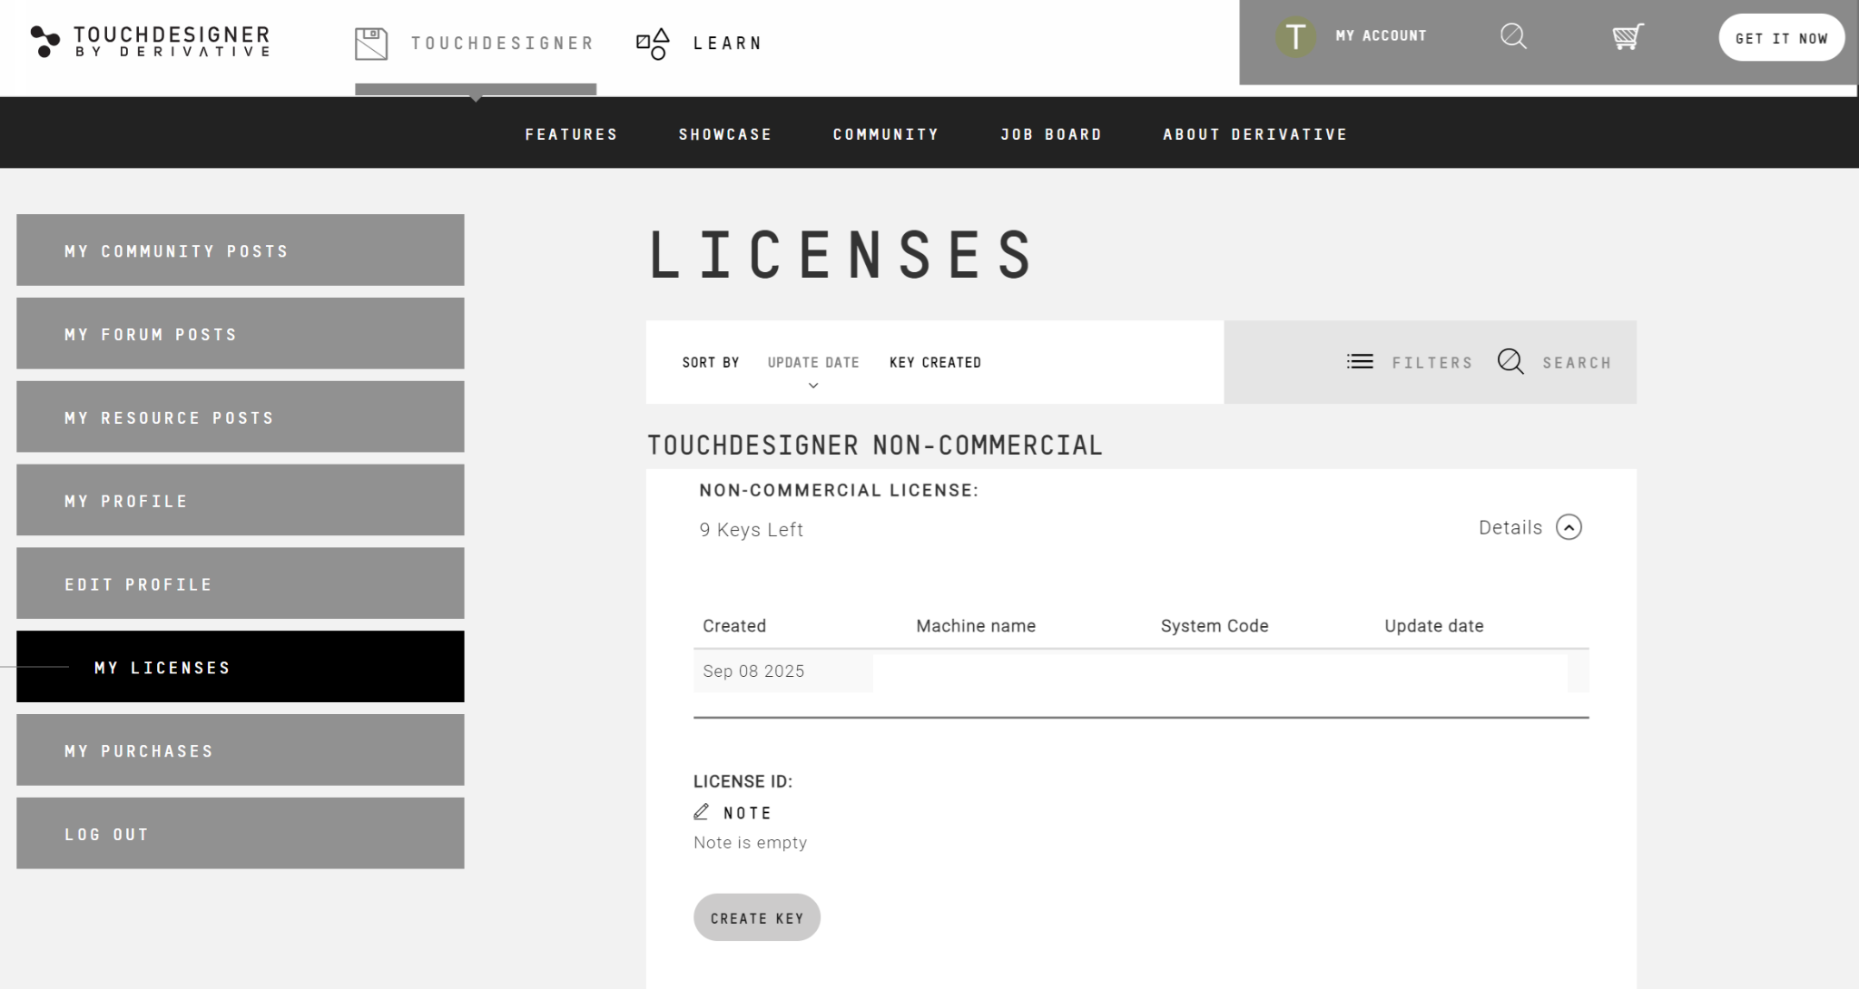Click the Filters list icon

(x=1360, y=361)
